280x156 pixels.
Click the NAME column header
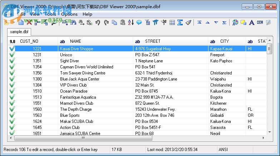coord(95,41)
